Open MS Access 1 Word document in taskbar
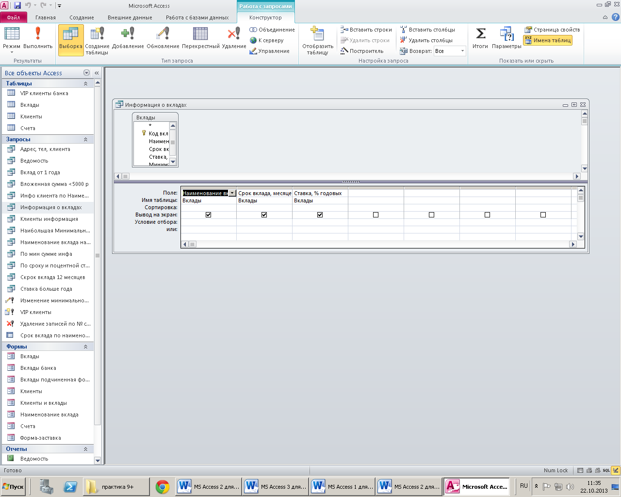Image resolution: width=621 pixels, height=497 pixels. pos(343,487)
